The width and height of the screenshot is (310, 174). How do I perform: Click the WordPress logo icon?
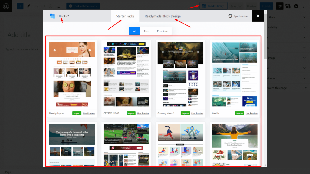[x=6, y=6]
